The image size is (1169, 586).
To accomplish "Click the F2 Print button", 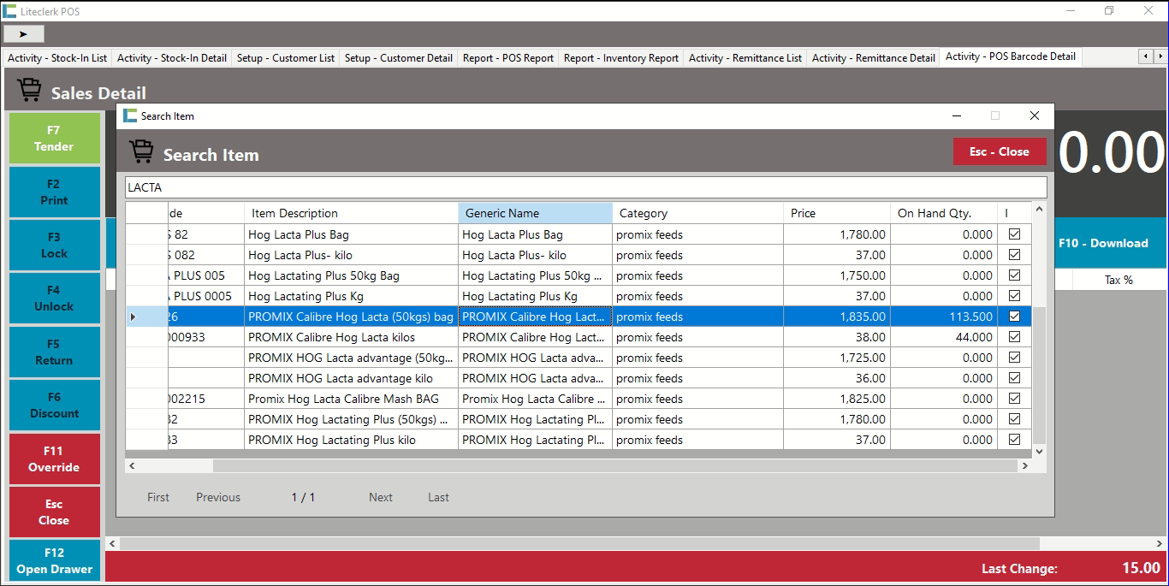I will click(54, 192).
